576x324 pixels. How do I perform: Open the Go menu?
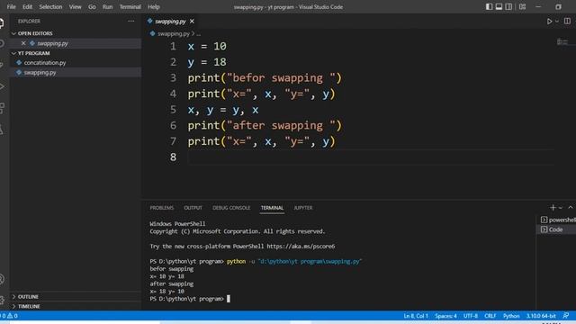tap(92, 6)
